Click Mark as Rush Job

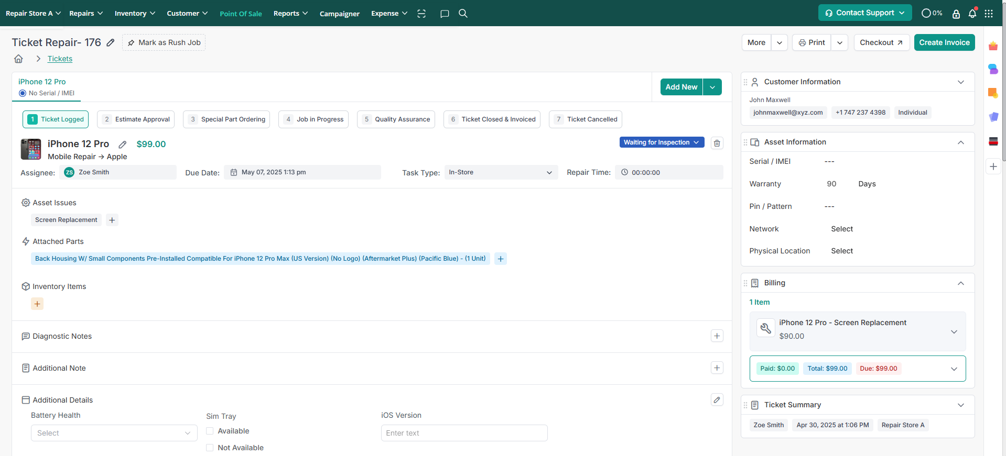point(164,42)
